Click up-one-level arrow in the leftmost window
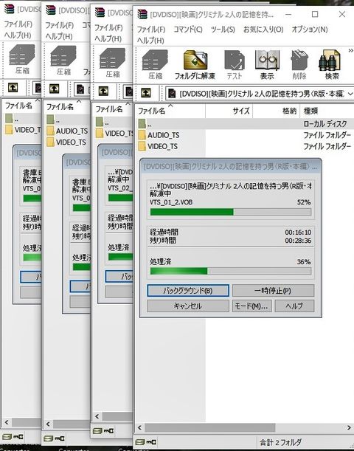The height and width of the screenshot is (451, 354). pos(13,88)
